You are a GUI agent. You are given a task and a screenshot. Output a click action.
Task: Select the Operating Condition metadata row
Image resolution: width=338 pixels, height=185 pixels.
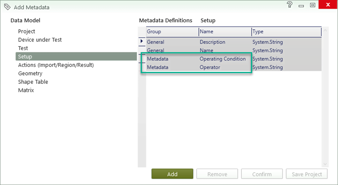pyautogui.click(x=223, y=59)
